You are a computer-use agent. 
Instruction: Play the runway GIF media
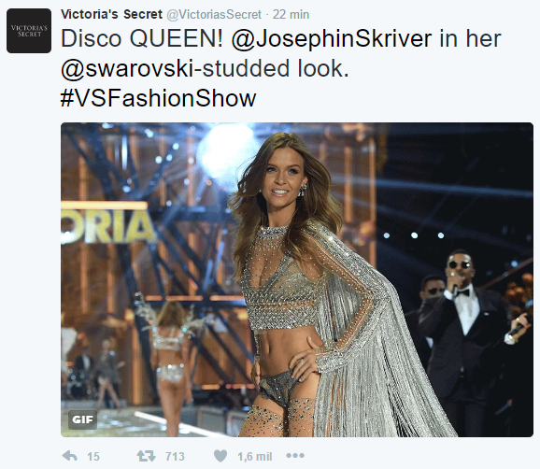coord(297,279)
